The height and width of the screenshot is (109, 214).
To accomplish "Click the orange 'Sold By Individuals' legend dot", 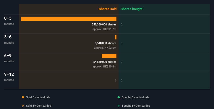I will pyautogui.click(x=23, y=97).
